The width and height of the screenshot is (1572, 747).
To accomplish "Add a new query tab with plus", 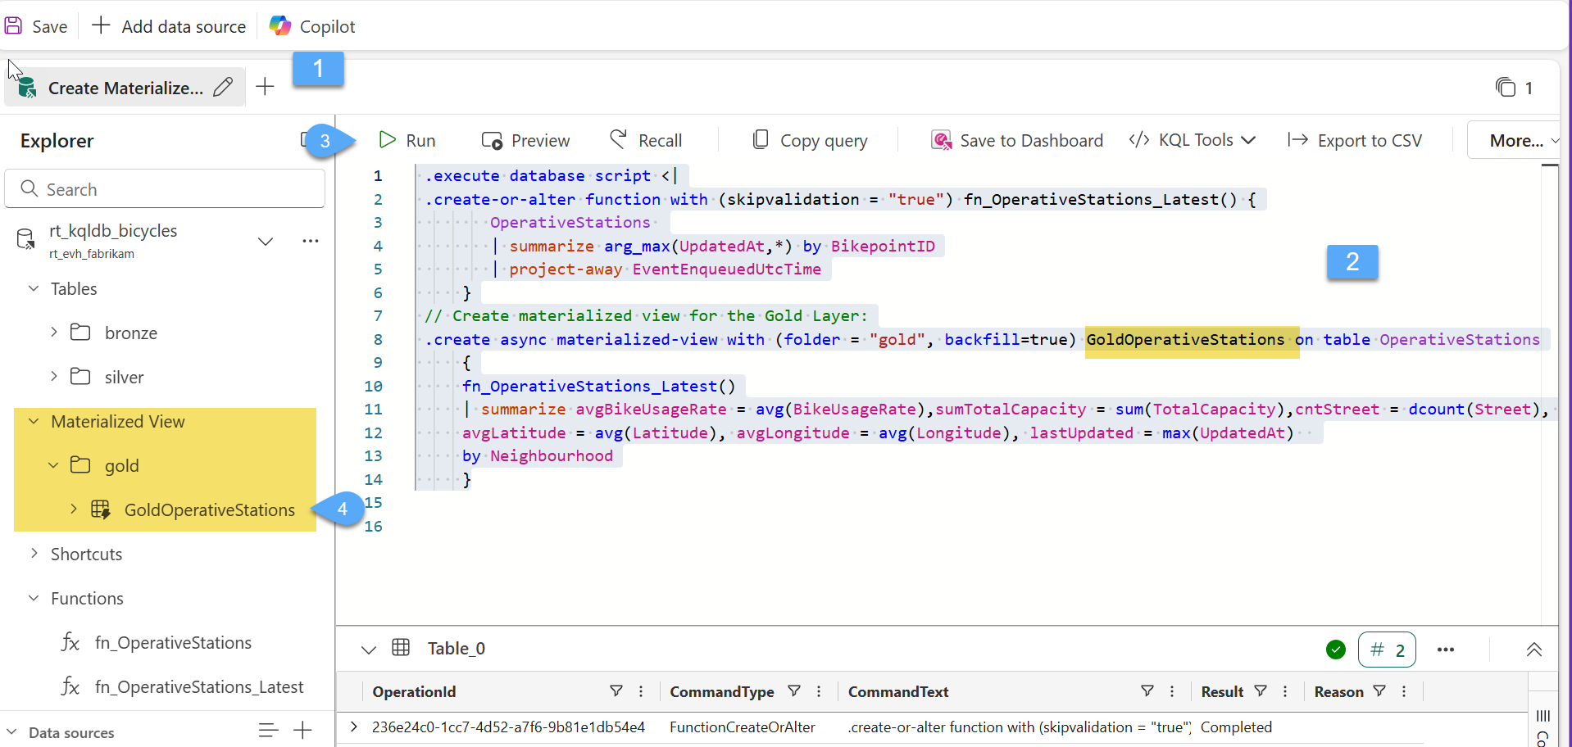I will (265, 87).
